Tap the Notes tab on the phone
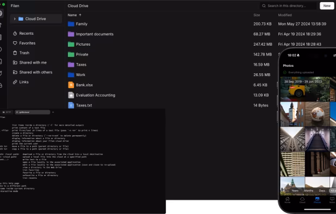Image resolution: width=336 pixels, height=214 pixels. pos(332,200)
